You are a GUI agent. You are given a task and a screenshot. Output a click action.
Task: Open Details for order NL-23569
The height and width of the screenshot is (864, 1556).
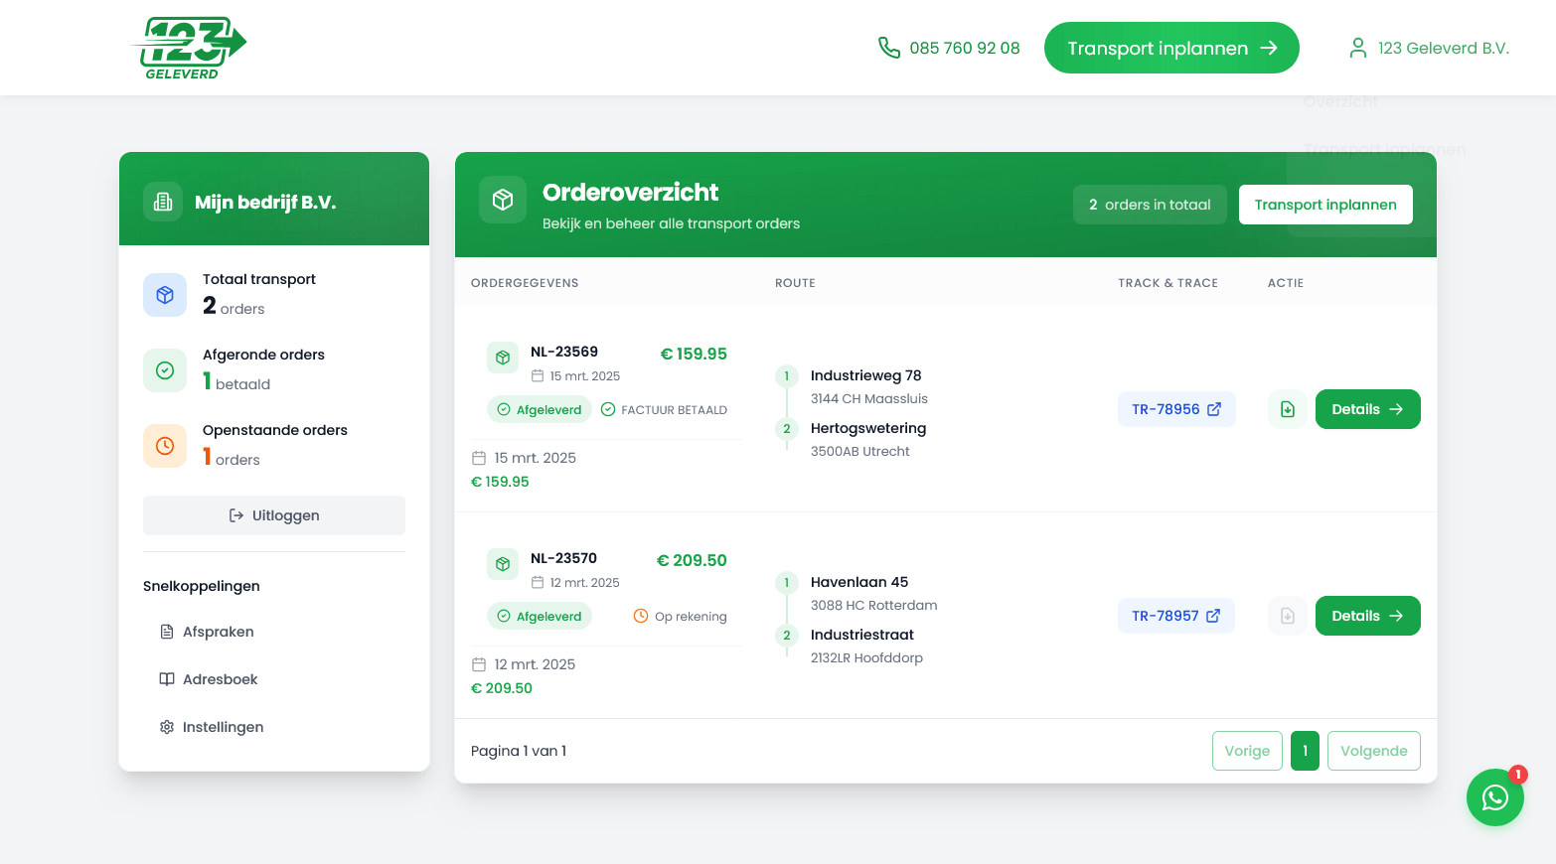[1368, 409]
